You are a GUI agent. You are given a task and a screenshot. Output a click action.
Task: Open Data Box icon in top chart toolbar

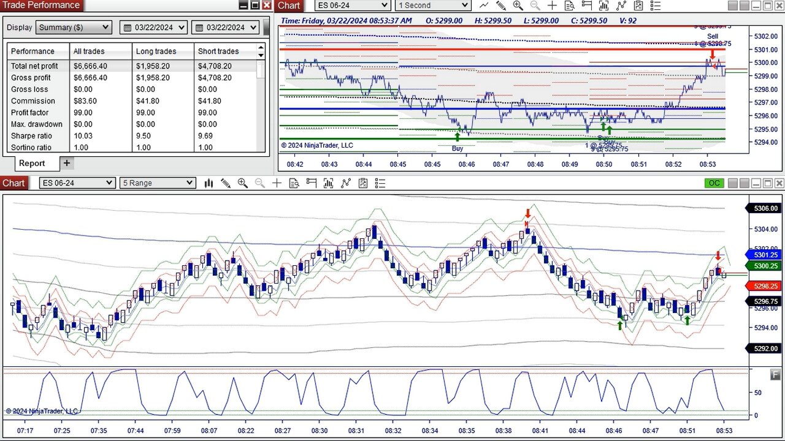click(x=570, y=6)
